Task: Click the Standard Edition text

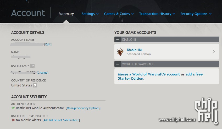Action: tap(139, 54)
